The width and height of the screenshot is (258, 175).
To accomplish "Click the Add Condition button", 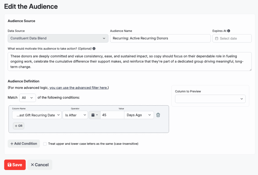I will 24,144.
